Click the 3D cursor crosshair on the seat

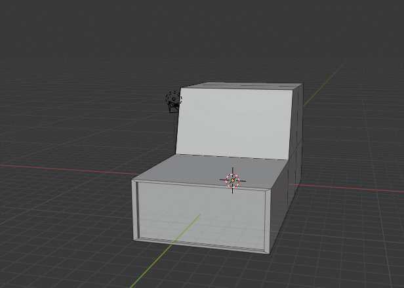[x=233, y=180]
